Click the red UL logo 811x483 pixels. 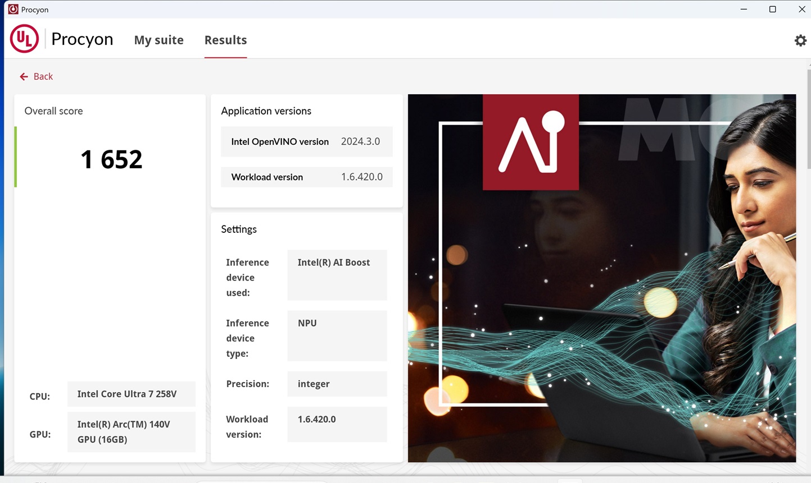24,39
